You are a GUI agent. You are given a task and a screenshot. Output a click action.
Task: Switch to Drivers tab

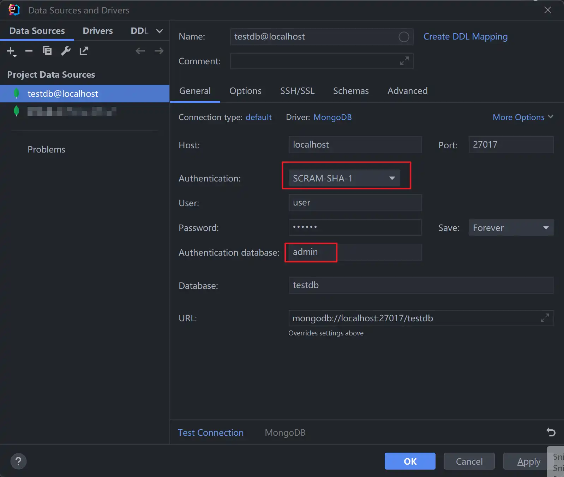click(x=98, y=31)
